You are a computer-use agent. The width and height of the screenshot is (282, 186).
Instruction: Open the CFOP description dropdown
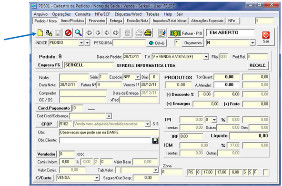[148, 124]
